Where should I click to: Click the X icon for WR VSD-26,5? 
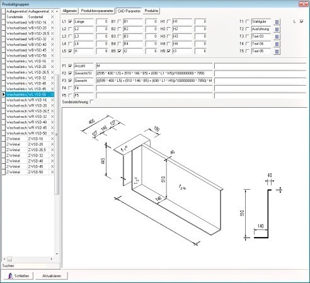[52, 111]
